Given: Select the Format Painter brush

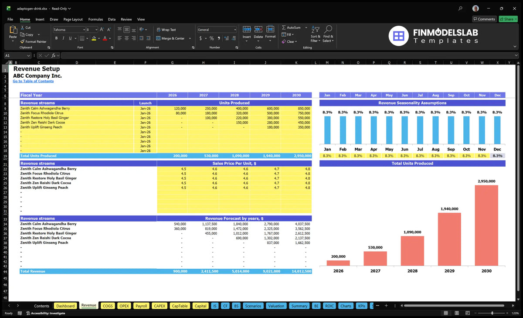Looking at the screenshot, I should click(22, 41).
